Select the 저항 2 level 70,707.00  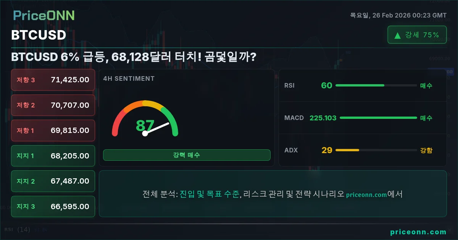click(x=53, y=105)
